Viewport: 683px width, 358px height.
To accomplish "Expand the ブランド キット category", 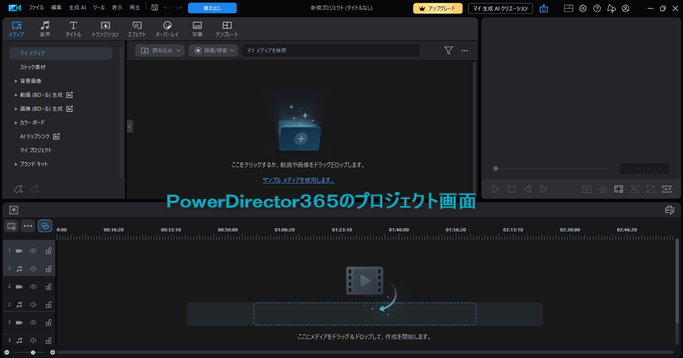I will pyautogui.click(x=16, y=164).
